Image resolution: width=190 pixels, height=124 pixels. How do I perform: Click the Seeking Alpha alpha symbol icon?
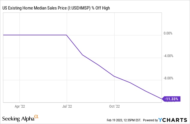click(x=36, y=117)
